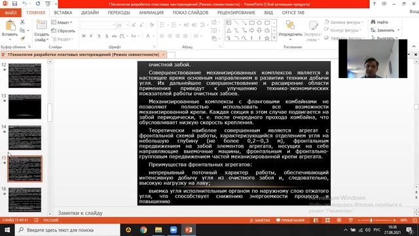Toggle numbered list in Абзац group
This screenshot has height=236, width=419.
(x=174, y=25)
